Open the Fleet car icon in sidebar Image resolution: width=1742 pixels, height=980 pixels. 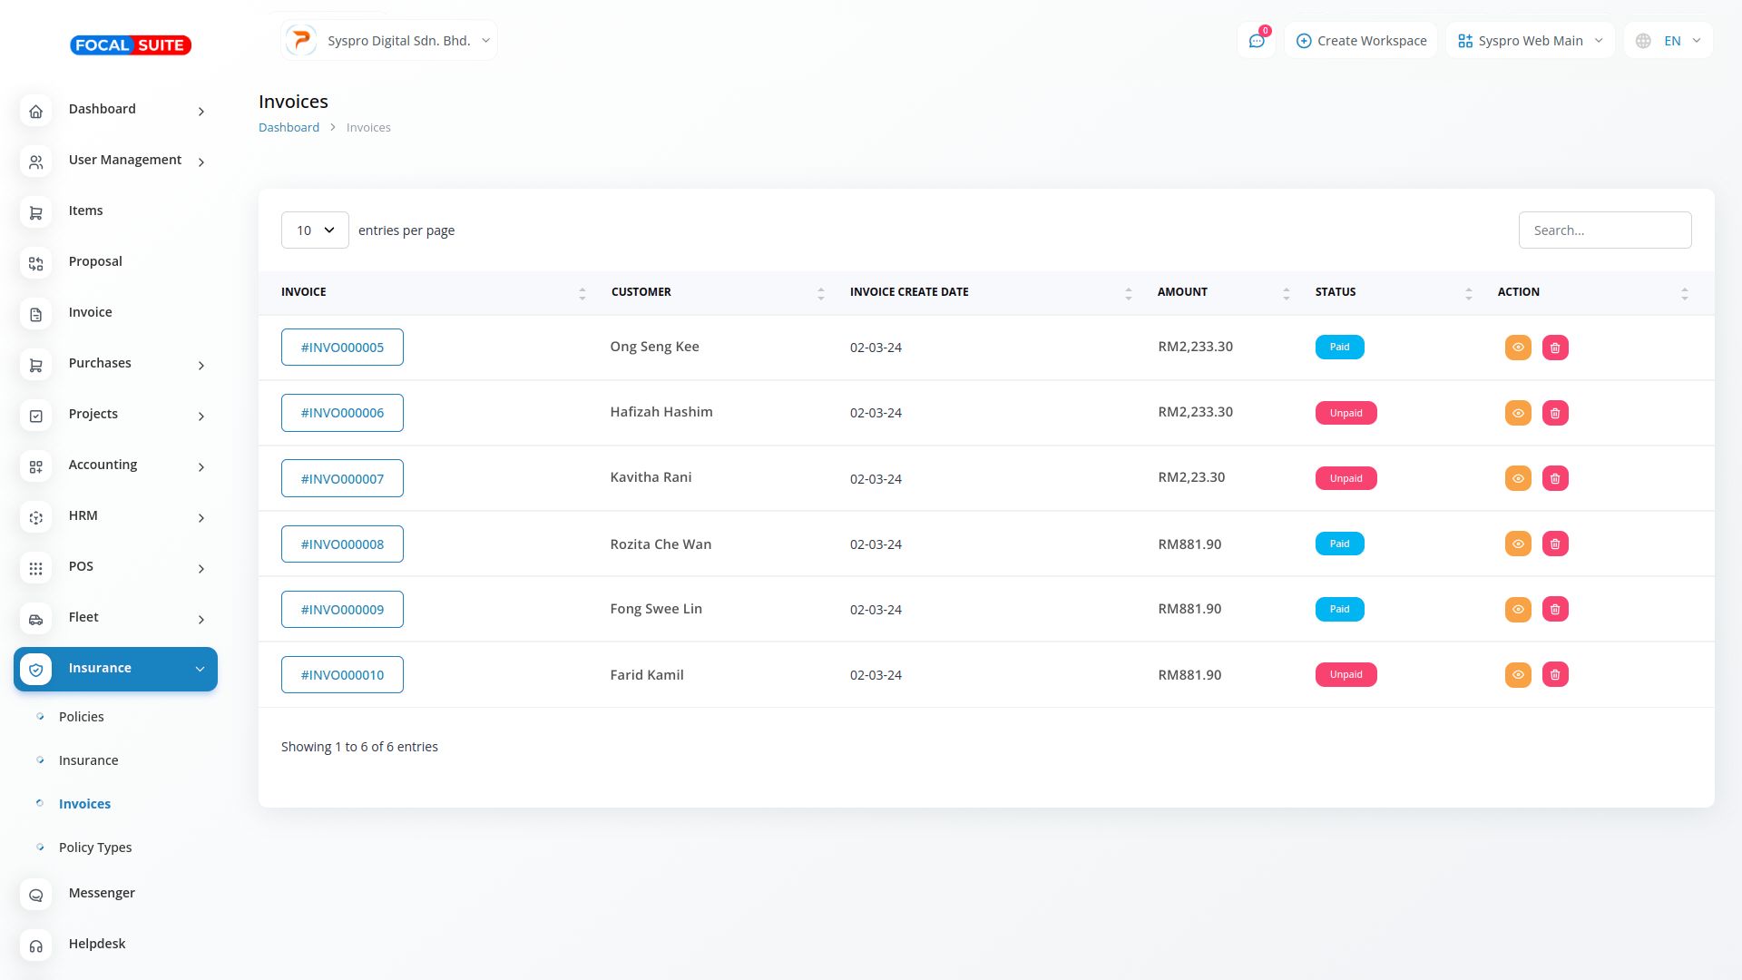(x=36, y=619)
